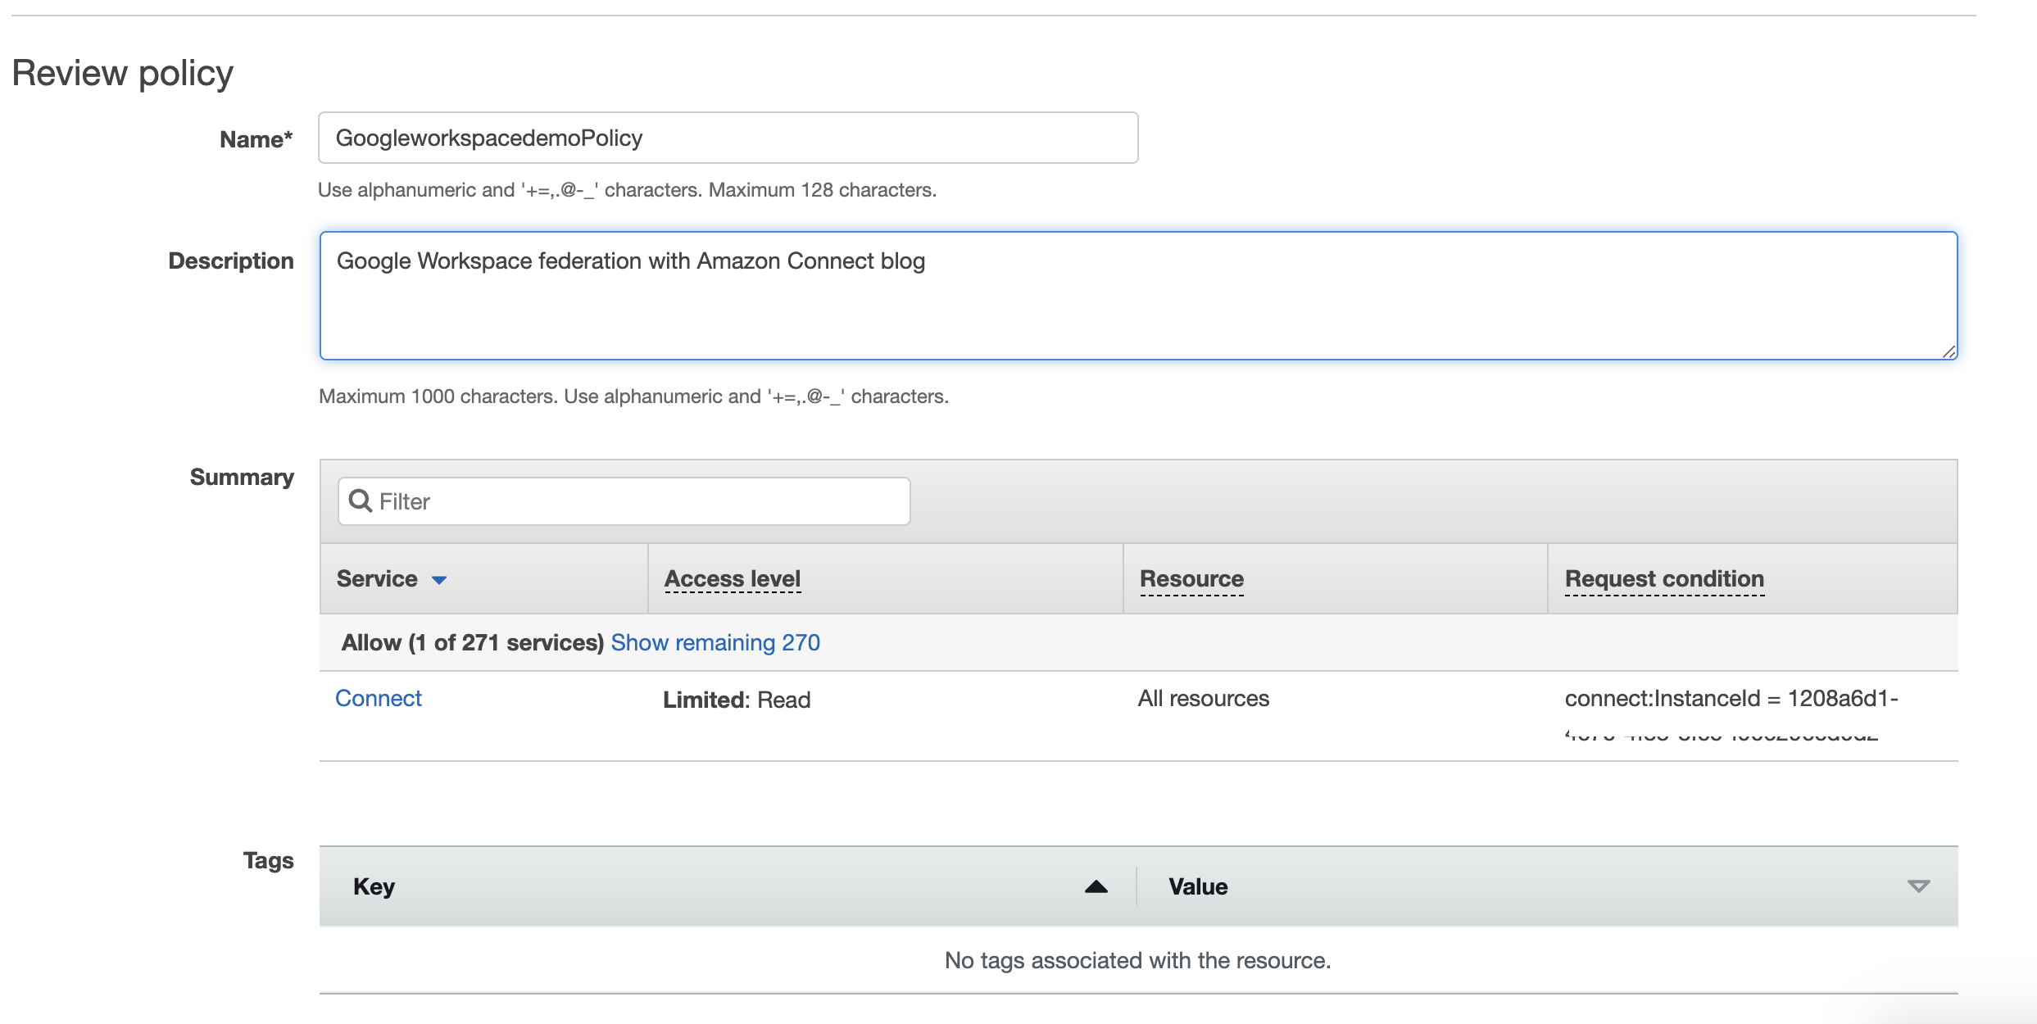The height and width of the screenshot is (1024, 2037).
Task: Click the Resource column header
Action: pyautogui.click(x=1191, y=578)
